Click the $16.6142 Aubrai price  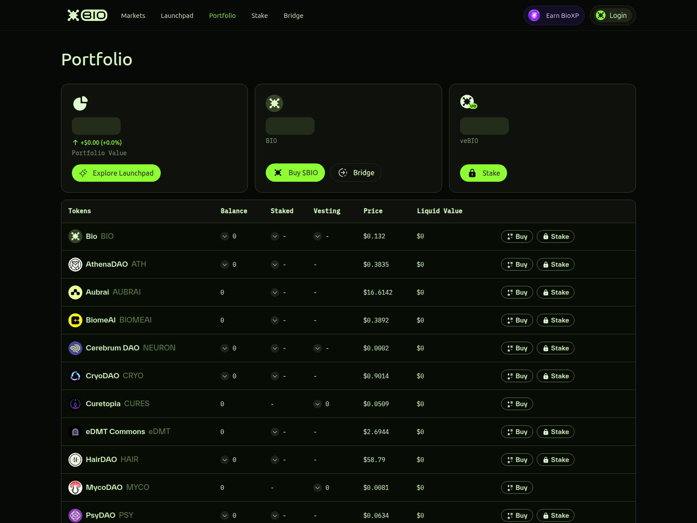(378, 292)
